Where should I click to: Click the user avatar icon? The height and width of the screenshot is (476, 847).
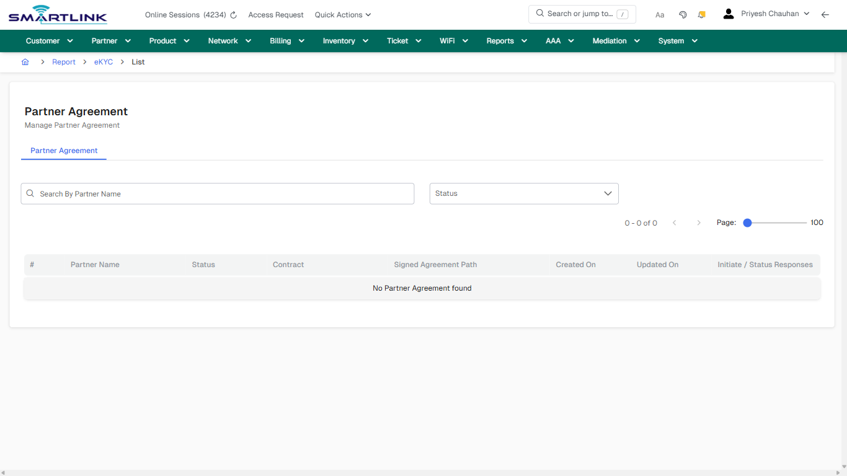tap(729, 13)
